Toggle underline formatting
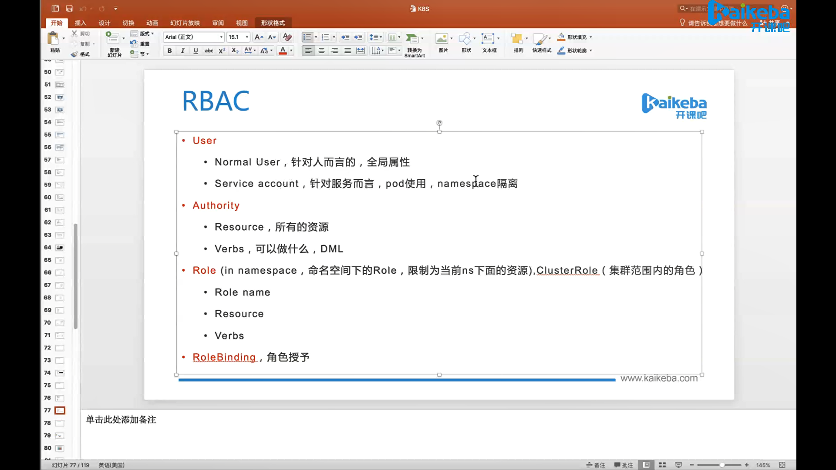836x470 pixels. coord(196,50)
